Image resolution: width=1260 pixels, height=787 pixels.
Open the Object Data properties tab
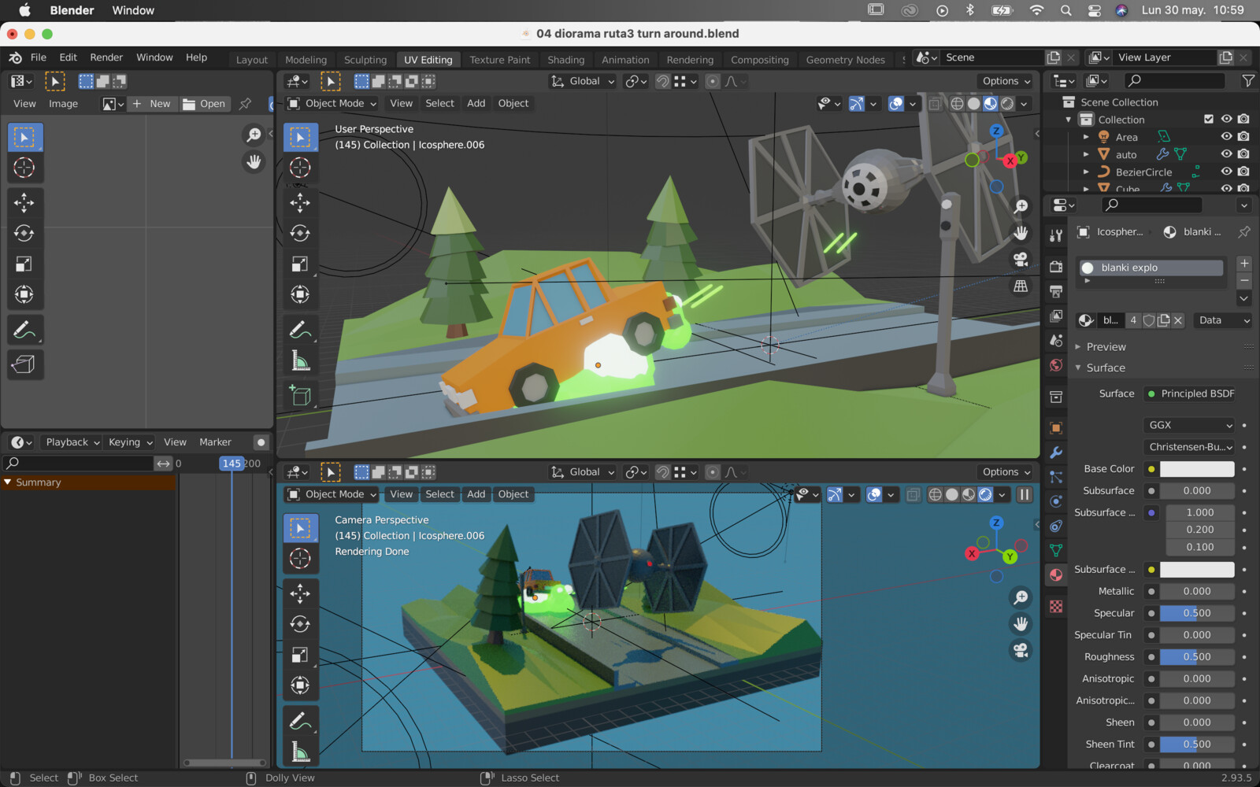1056,550
